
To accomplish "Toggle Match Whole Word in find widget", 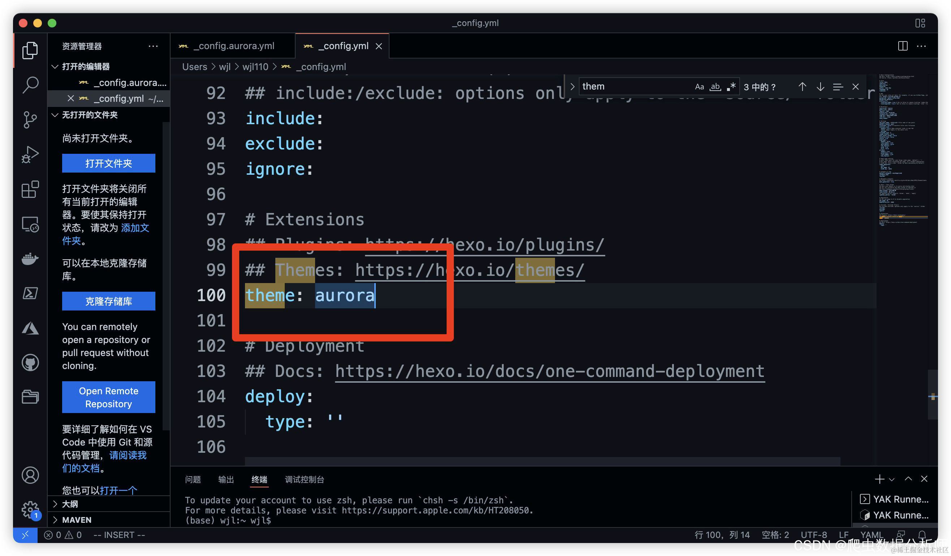I will pyautogui.click(x=715, y=87).
